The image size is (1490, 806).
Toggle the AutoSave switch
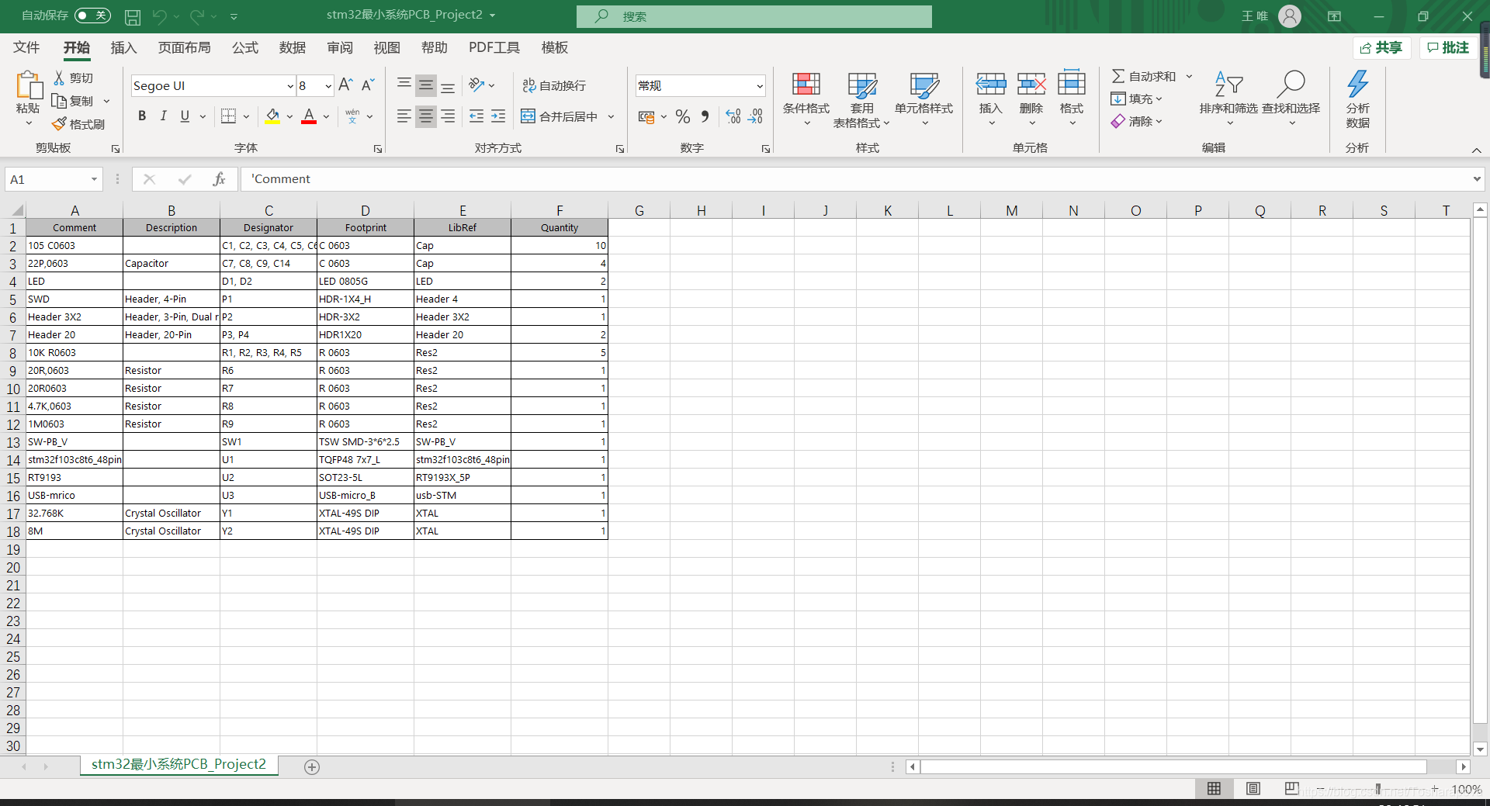[x=92, y=16]
